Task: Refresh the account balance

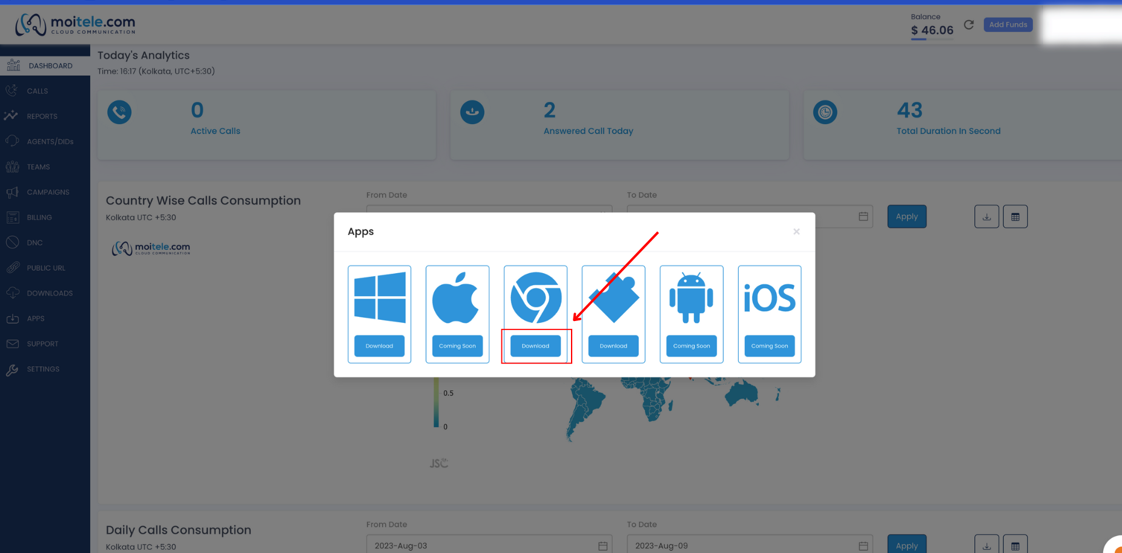Action: [969, 25]
